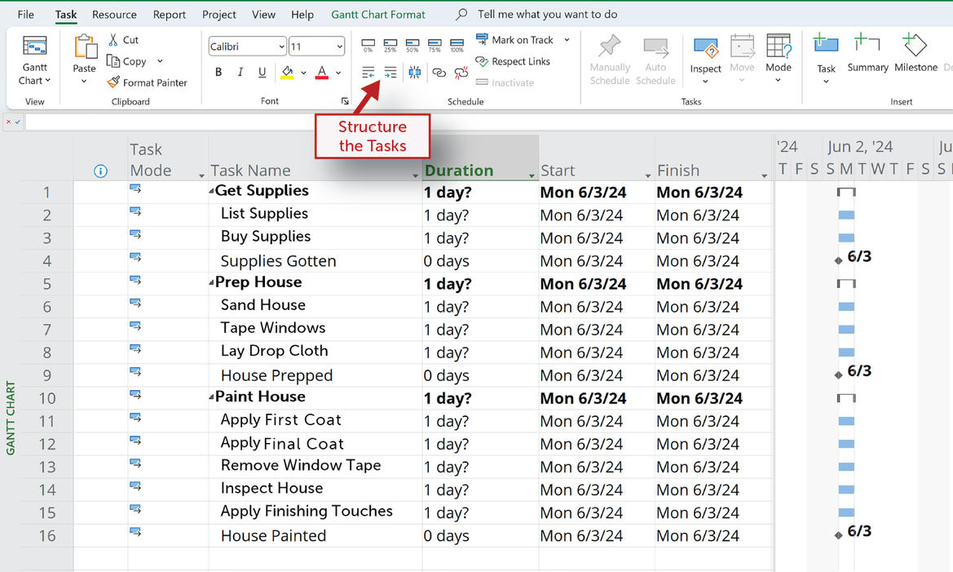The height and width of the screenshot is (572, 953).
Task: Unlink the selected tasks
Action: (x=461, y=73)
